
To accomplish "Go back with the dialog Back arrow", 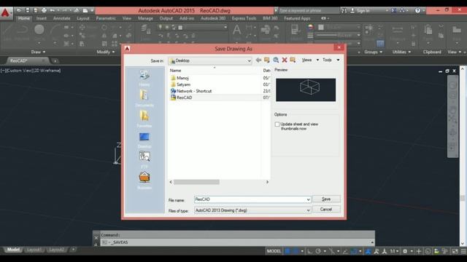I will (258, 60).
